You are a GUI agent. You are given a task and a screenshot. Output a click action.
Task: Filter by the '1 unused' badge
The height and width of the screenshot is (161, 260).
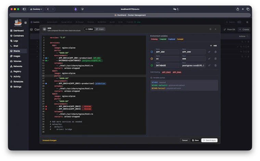click(x=180, y=39)
